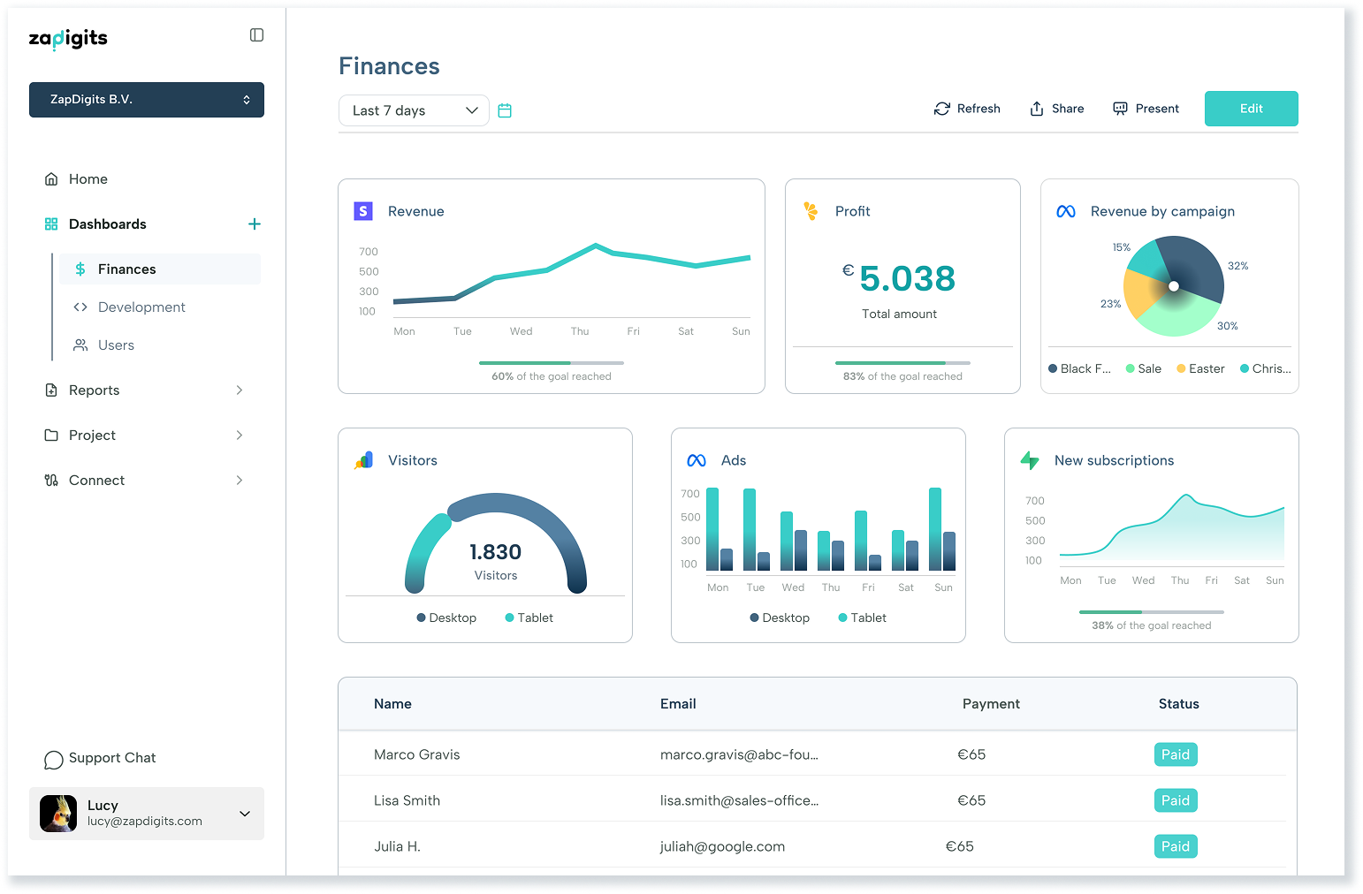Go to Home in the sidebar

[88, 179]
